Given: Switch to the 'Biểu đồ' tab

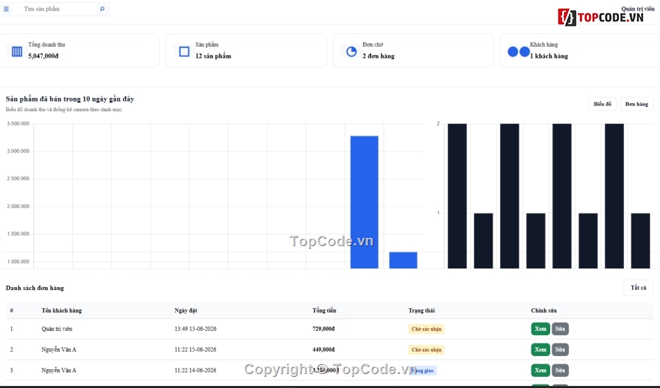Looking at the screenshot, I should 602,104.
